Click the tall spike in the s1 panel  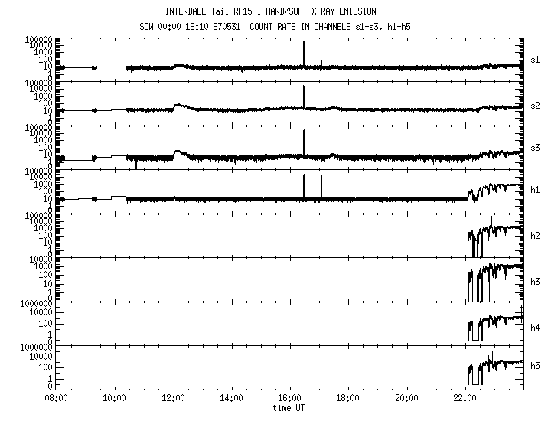tap(304, 54)
